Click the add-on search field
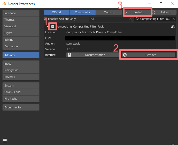The image size is (178, 145). (x=155, y=19)
